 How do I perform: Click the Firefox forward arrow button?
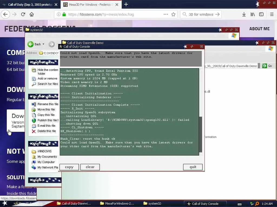pyautogui.click(x=15, y=14)
